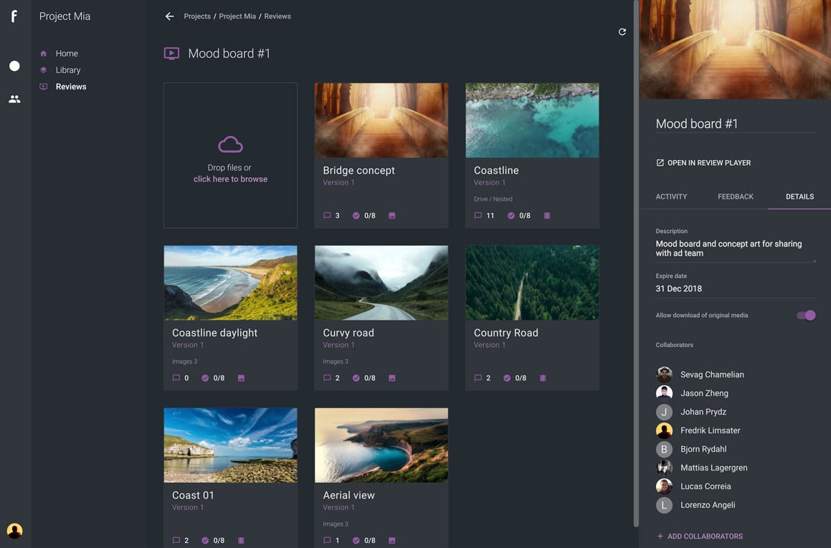The width and height of the screenshot is (831, 548).
Task: Select collaborator Jason Zheng
Action: tap(692, 393)
